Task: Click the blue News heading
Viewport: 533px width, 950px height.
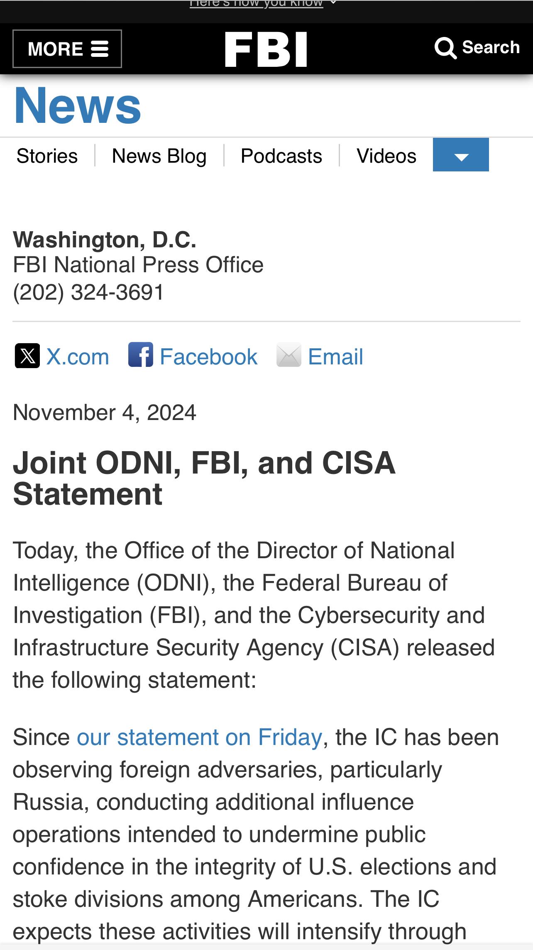Action: click(x=77, y=105)
